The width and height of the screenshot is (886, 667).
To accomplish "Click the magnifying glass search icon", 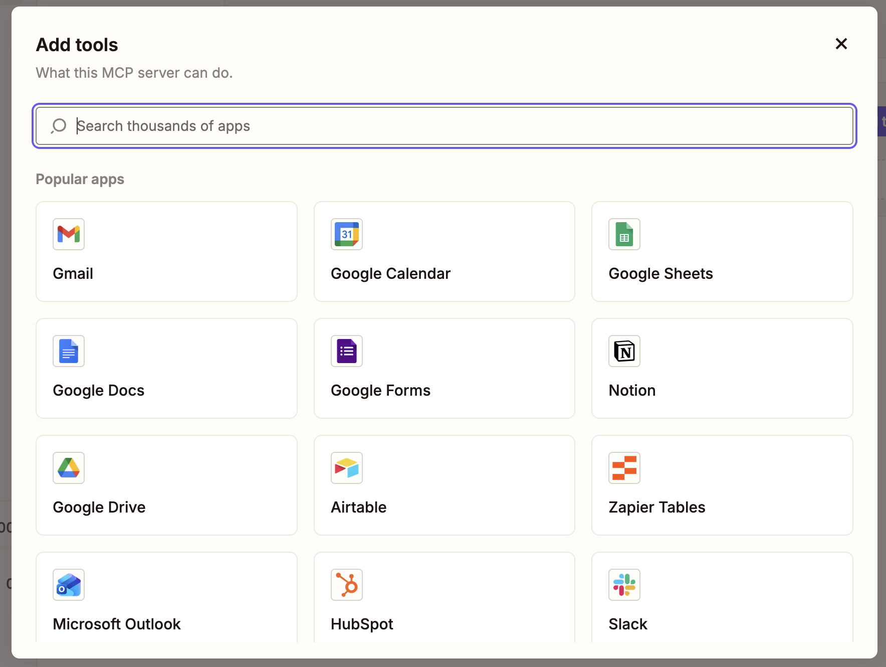I will [x=59, y=126].
